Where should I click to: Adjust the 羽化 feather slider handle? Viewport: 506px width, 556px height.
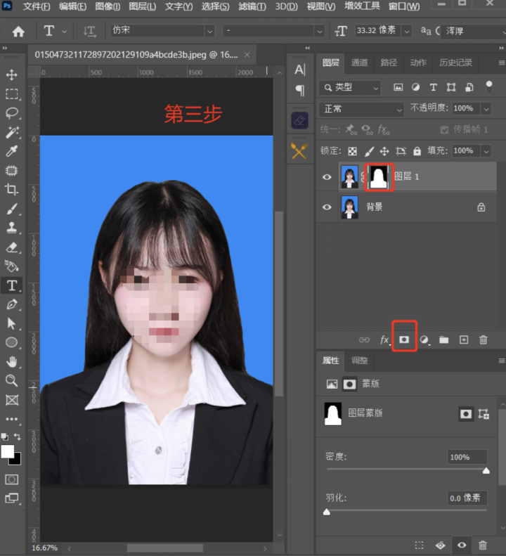tap(327, 512)
